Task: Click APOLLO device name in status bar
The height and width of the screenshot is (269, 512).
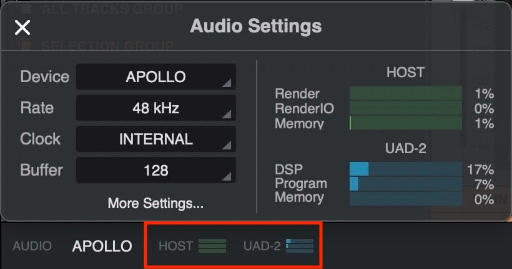Action: pyautogui.click(x=102, y=246)
